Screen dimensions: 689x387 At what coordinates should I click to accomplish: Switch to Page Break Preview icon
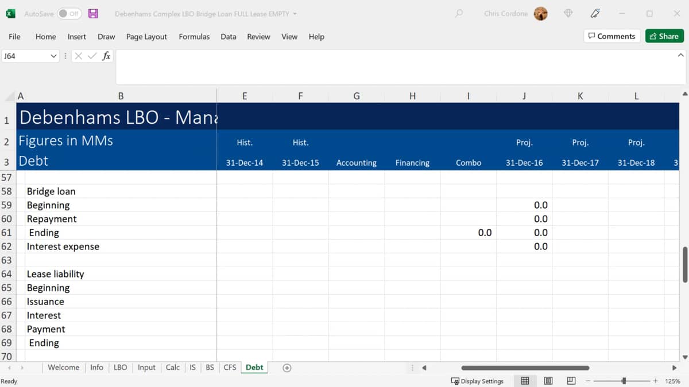(571, 381)
